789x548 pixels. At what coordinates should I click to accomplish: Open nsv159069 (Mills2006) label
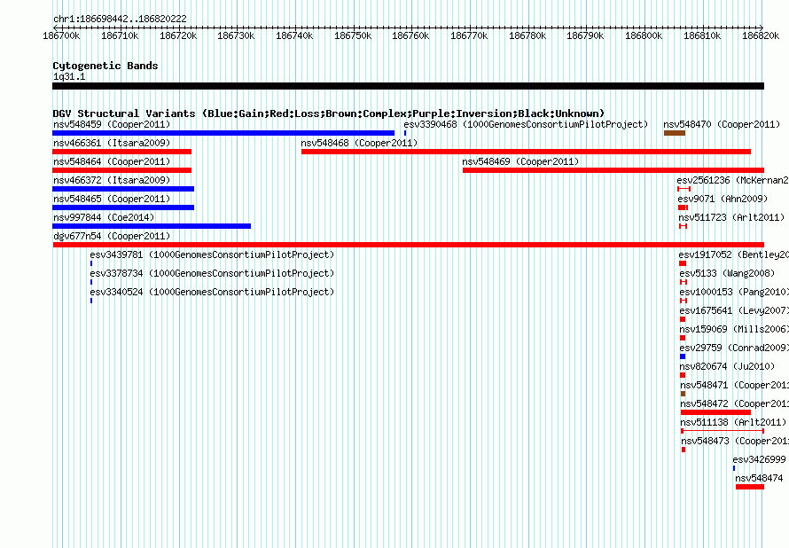click(734, 329)
